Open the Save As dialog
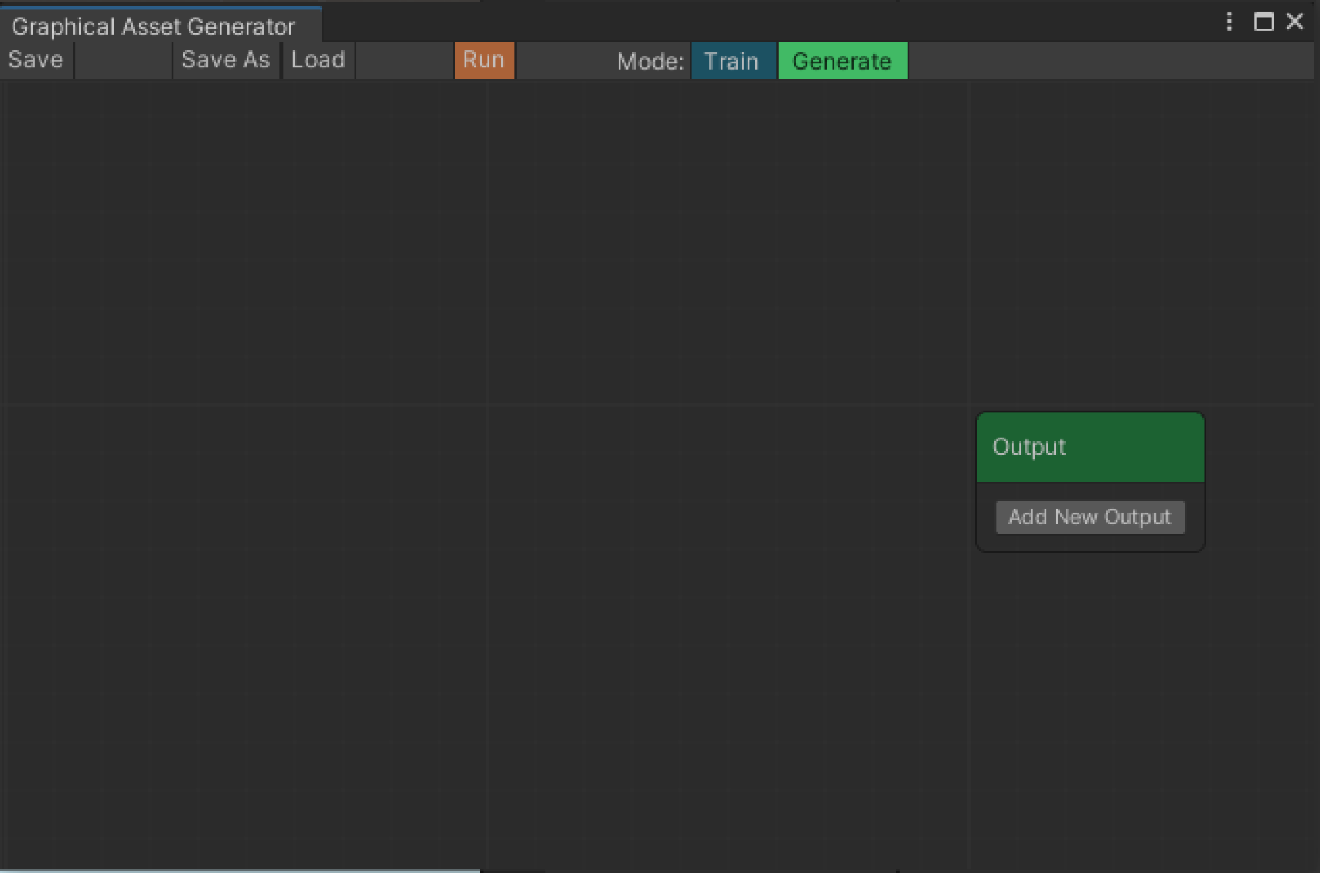Viewport: 1320px width, 873px height. coord(226,60)
